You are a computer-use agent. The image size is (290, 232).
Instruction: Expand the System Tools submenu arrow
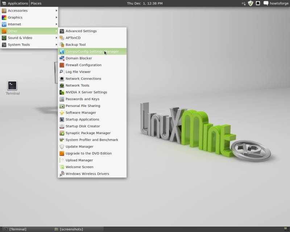(x=56, y=45)
